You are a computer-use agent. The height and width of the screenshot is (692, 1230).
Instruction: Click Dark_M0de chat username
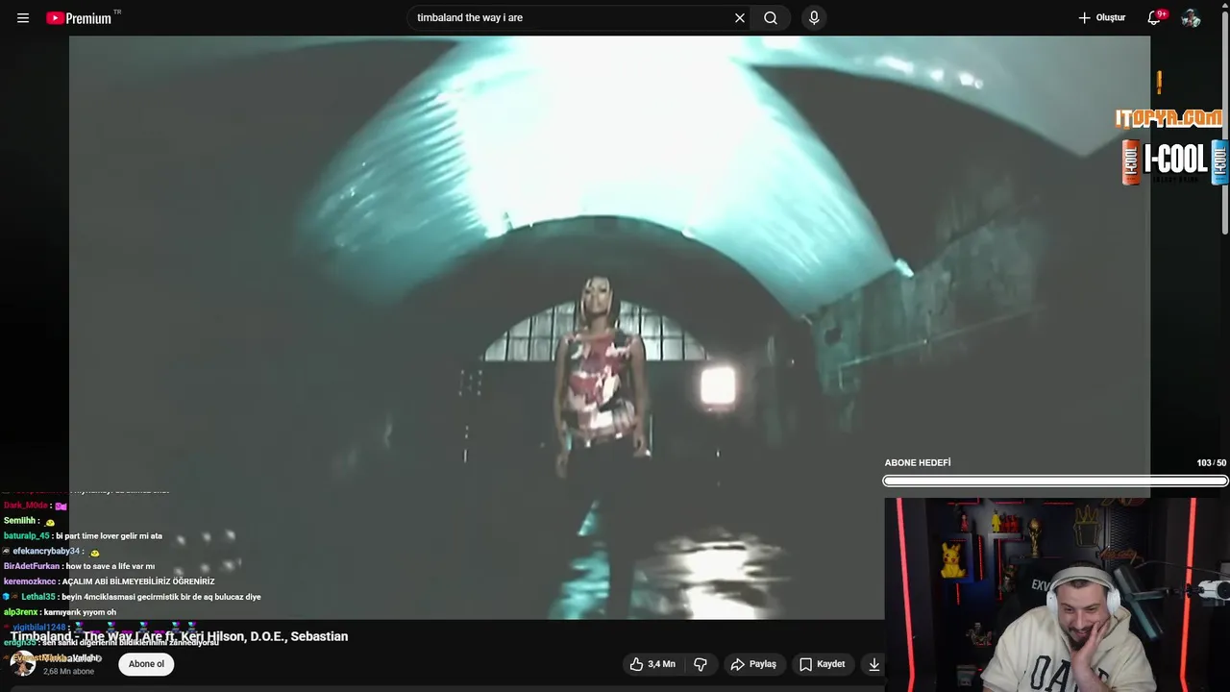(x=26, y=506)
